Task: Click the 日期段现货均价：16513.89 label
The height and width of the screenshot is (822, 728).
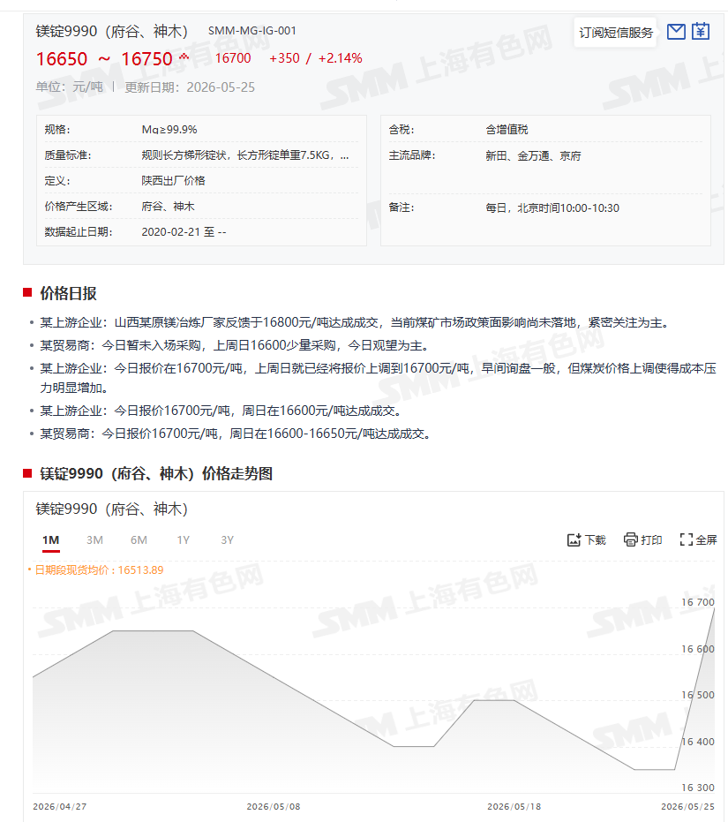Action: pos(99,569)
